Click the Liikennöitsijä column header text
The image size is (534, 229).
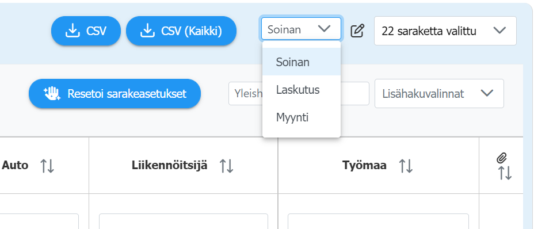pyautogui.click(x=169, y=165)
